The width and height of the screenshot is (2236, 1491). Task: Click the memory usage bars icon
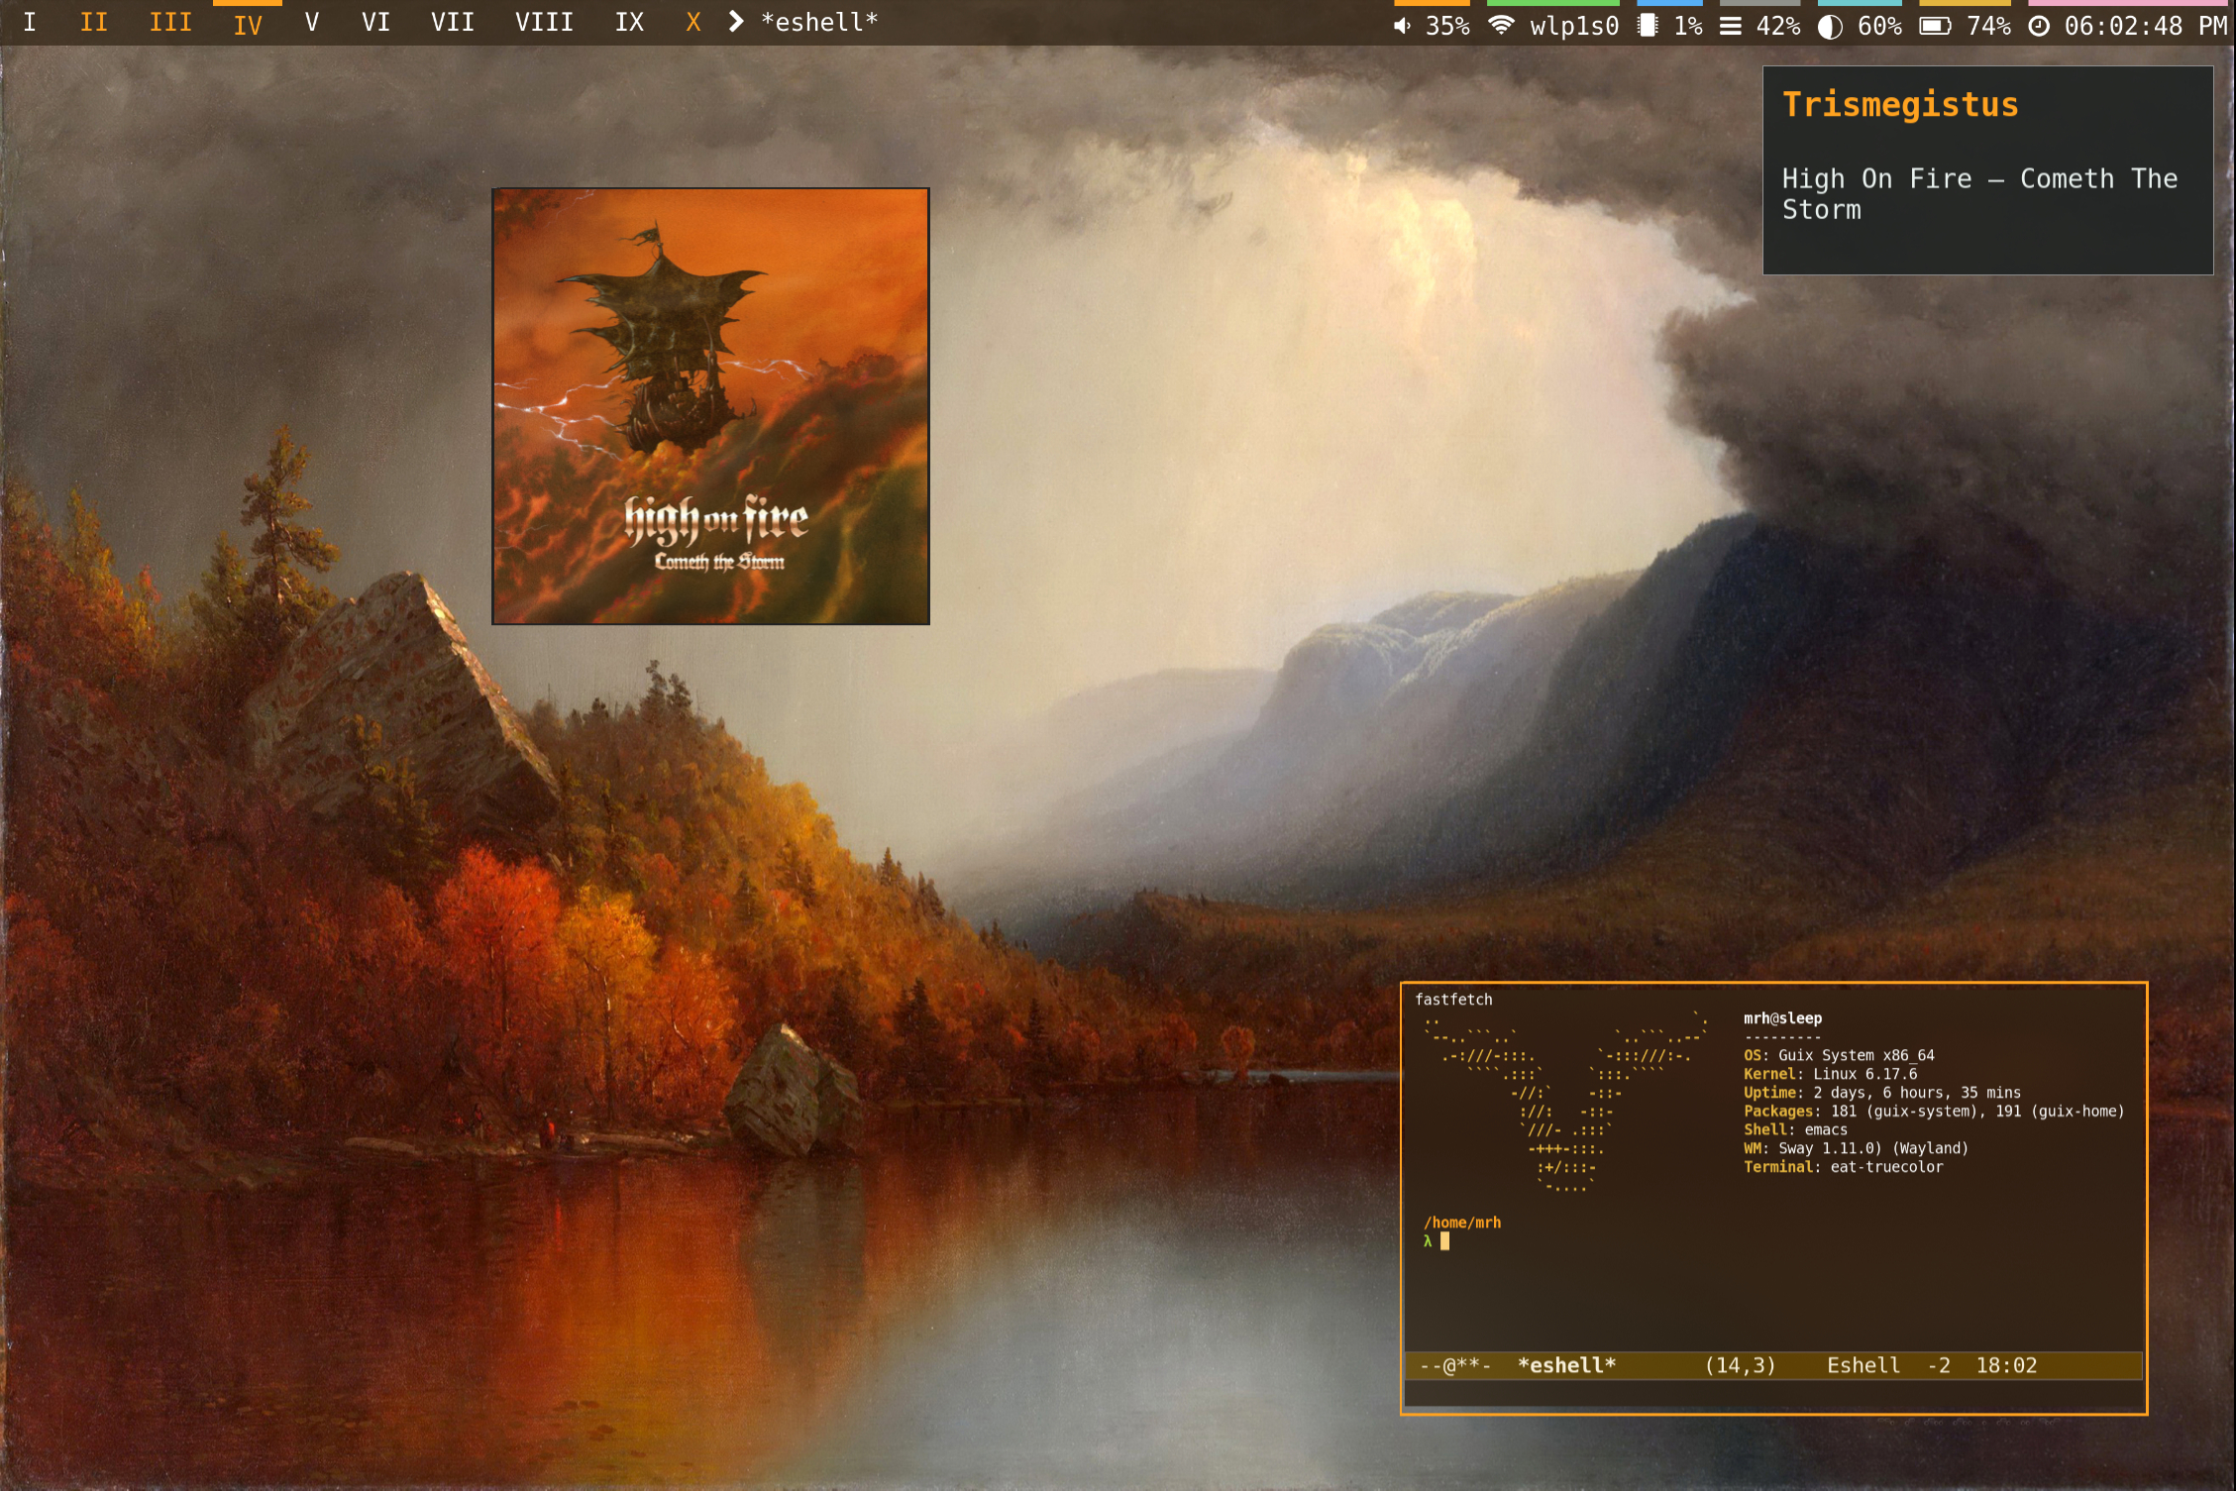point(1730,26)
